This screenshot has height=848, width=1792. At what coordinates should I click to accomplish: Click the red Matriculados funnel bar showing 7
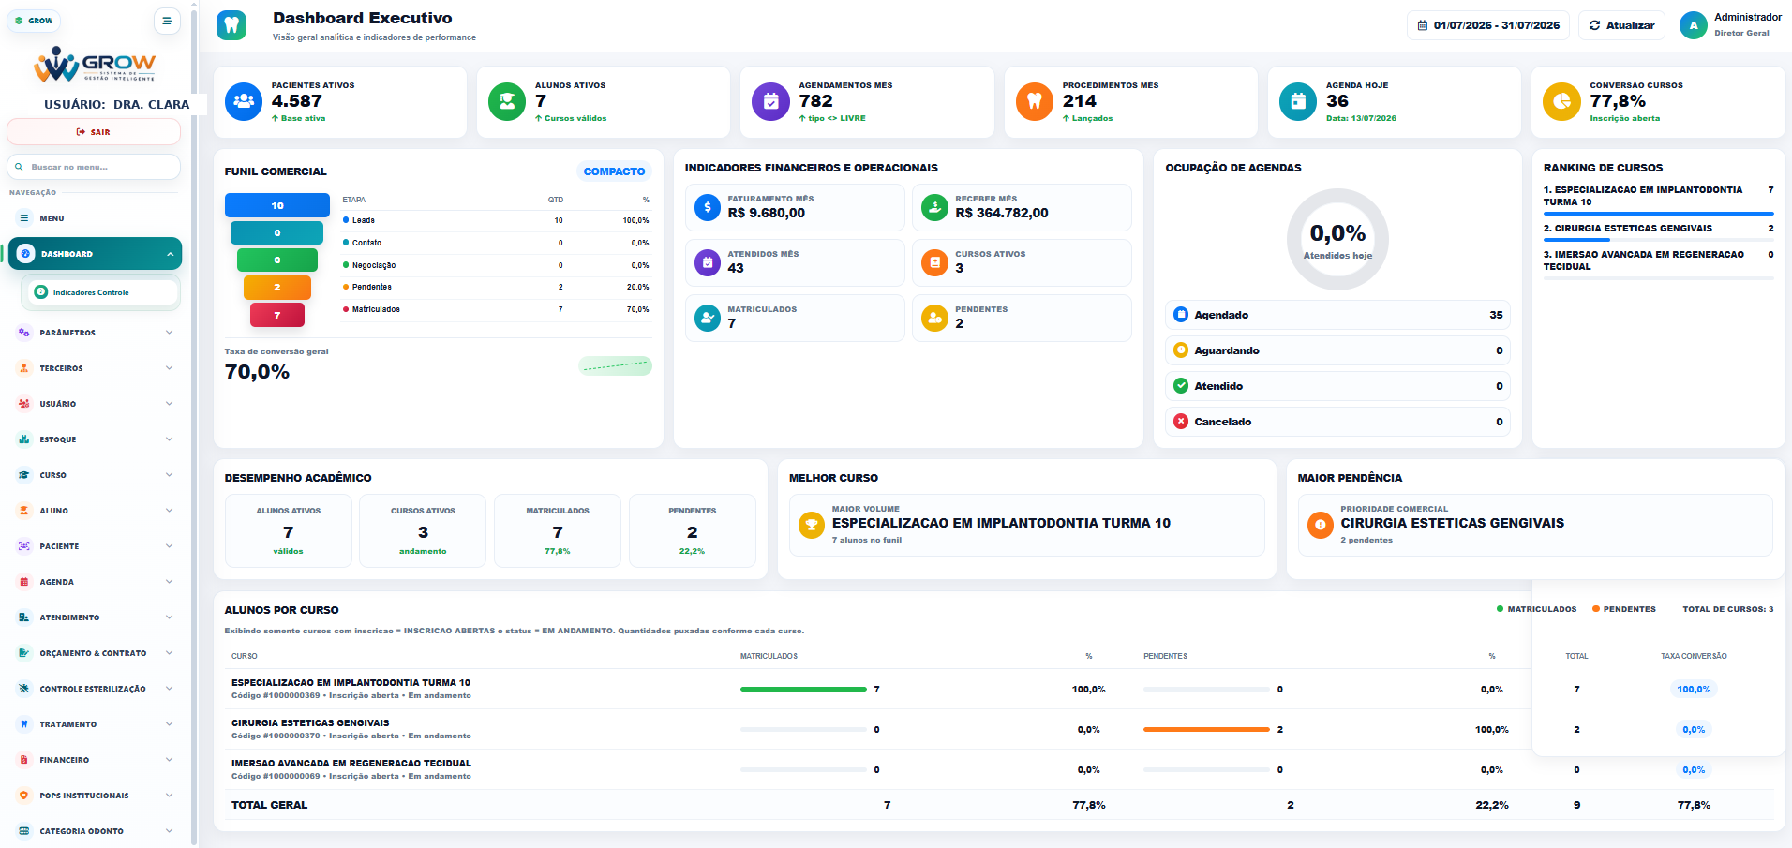pyautogui.click(x=277, y=316)
